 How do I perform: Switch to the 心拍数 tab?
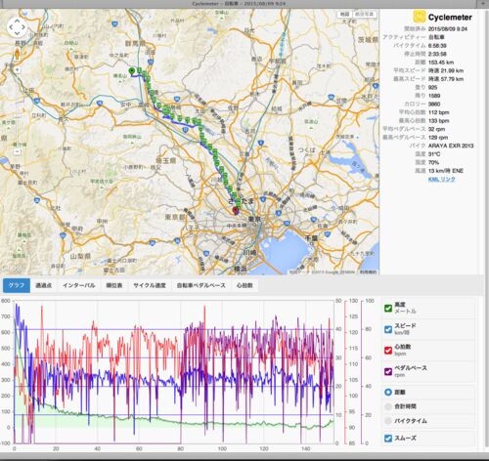(244, 285)
